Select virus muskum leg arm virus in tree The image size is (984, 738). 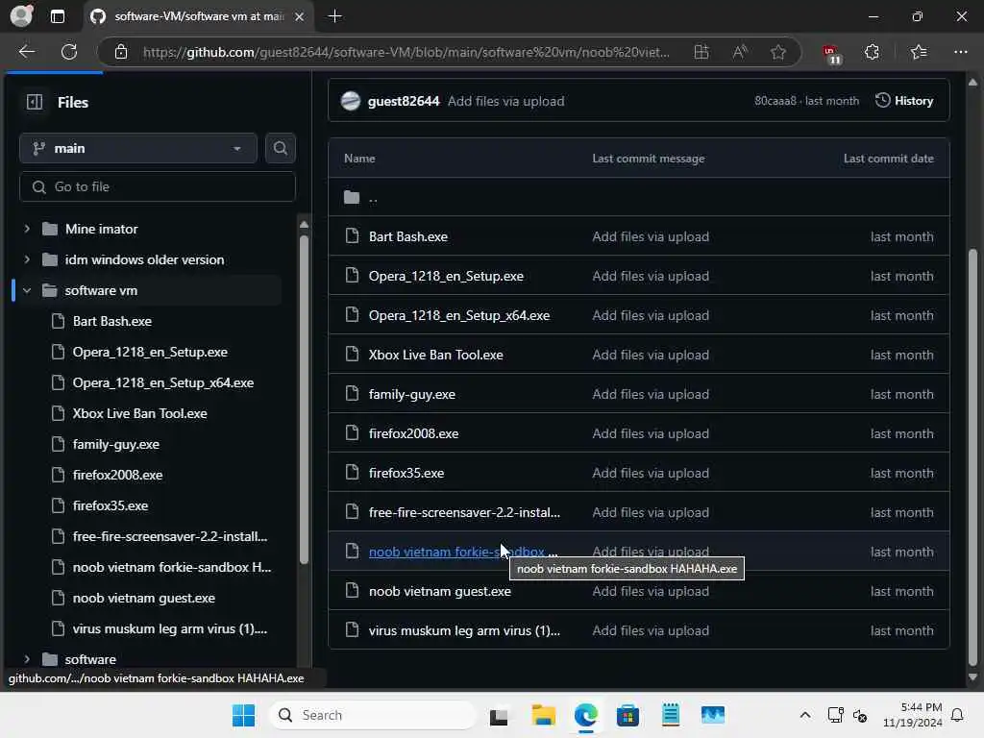coord(170,628)
